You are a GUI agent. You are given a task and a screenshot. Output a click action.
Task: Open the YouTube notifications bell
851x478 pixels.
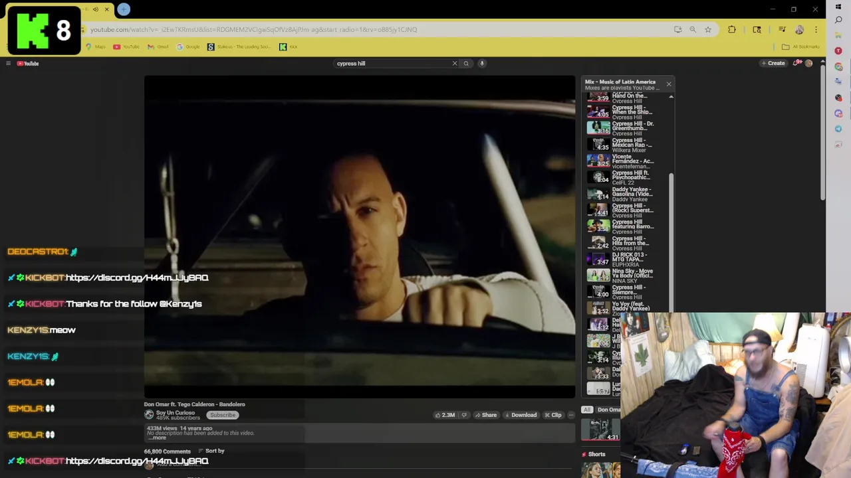[796, 63]
